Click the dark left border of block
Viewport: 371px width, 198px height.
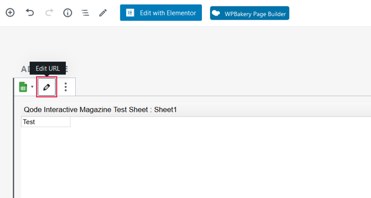point(13,138)
